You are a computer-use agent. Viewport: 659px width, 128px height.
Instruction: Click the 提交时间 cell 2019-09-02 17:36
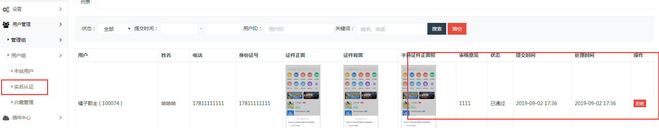click(x=536, y=103)
